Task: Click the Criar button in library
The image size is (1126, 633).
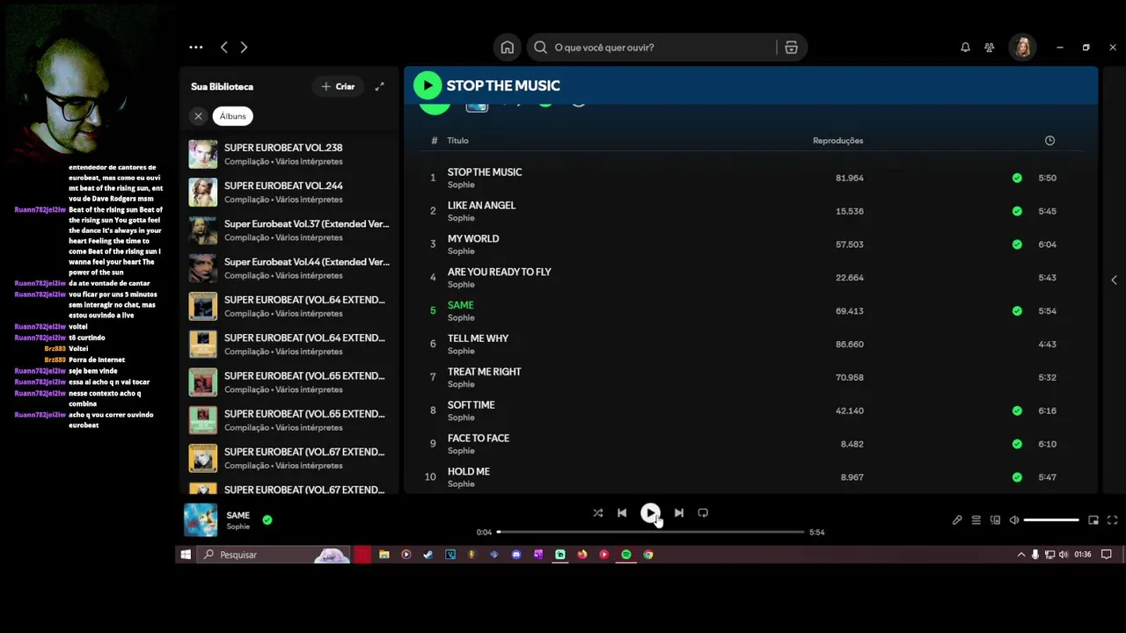Action: tap(338, 86)
